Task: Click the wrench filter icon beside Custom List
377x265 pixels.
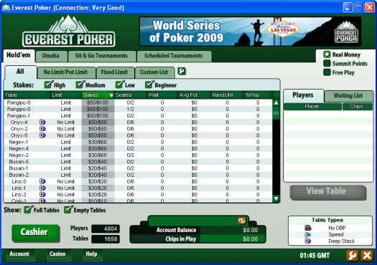Action: coord(182,71)
